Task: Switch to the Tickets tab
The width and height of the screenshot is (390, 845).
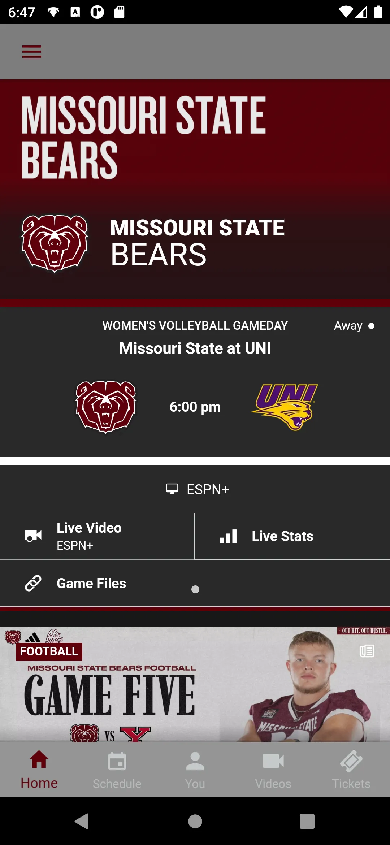Action: pyautogui.click(x=351, y=770)
